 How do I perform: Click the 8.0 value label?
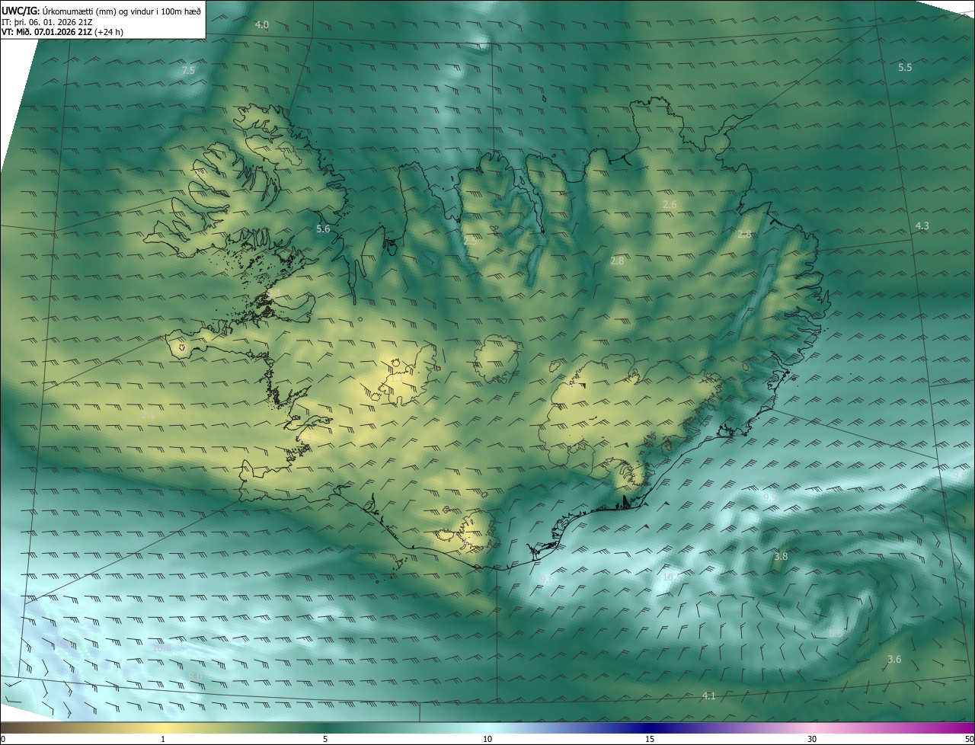[196, 677]
